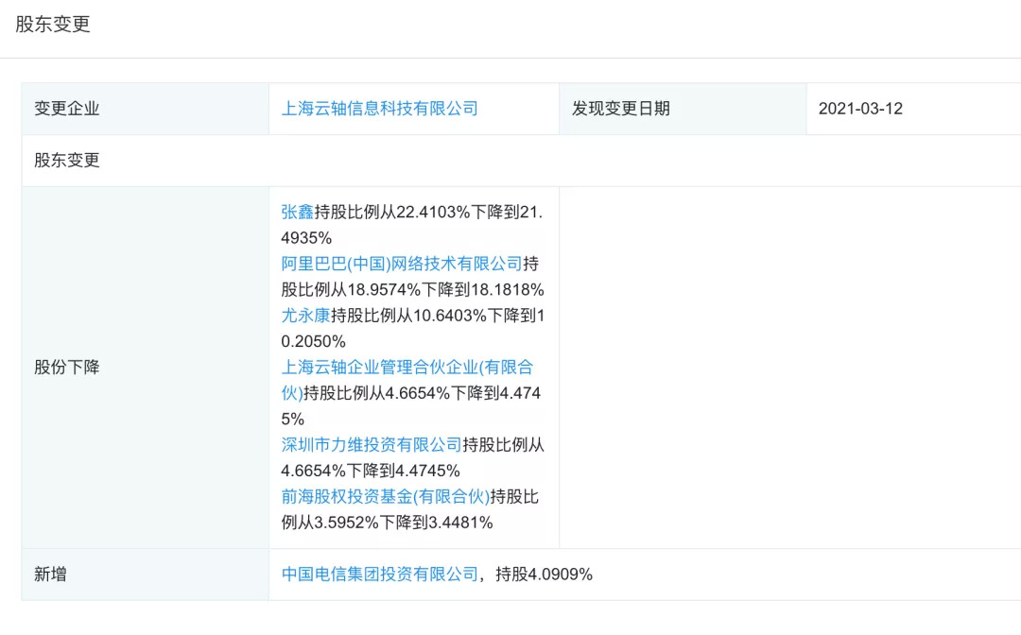Image resolution: width=1021 pixels, height=635 pixels.
Task: Click the 股东变更 page heading
Action: 53,24
